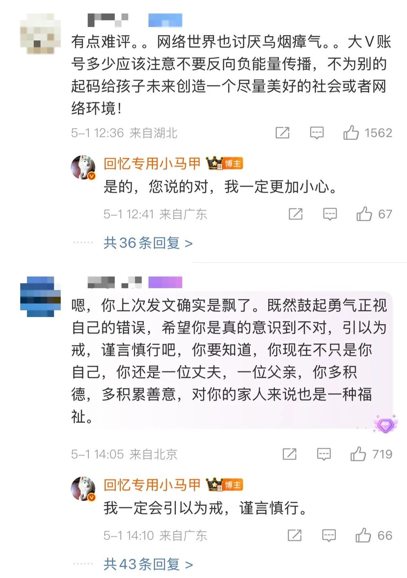The width and height of the screenshot is (407, 578).
Task: Open reply box for 12:41 reply
Action: click(330, 214)
